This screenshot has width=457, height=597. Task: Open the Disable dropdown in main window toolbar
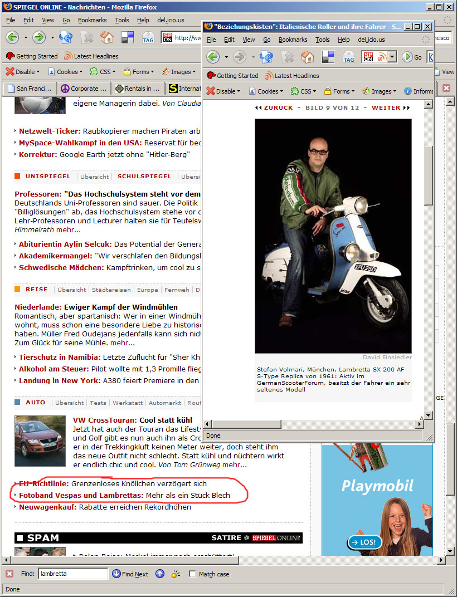point(22,72)
